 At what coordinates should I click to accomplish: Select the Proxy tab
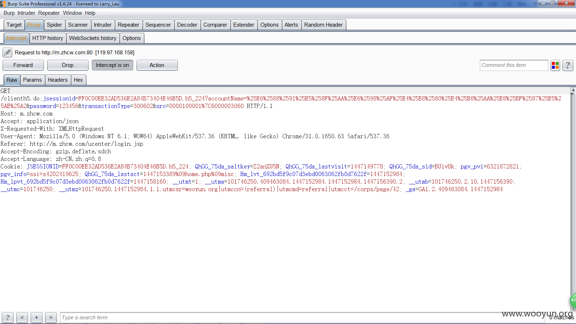[x=34, y=25]
